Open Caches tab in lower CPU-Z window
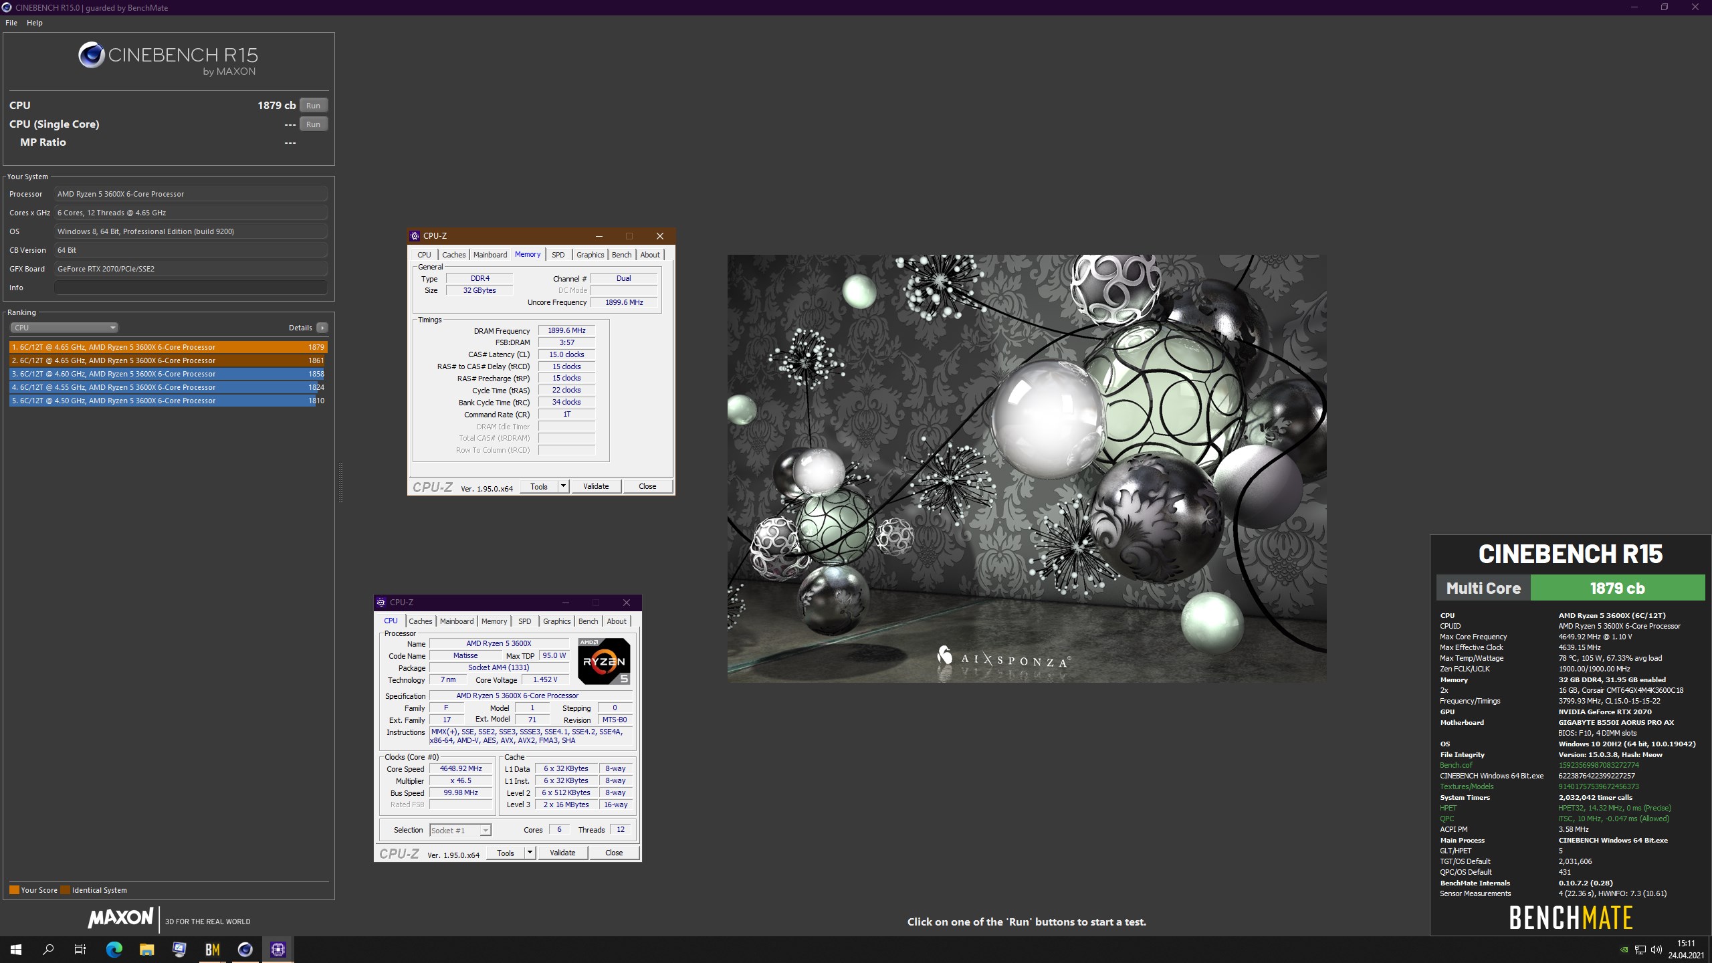The width and height of the screenshot is (1712, 963). click(x=420, y=621)
